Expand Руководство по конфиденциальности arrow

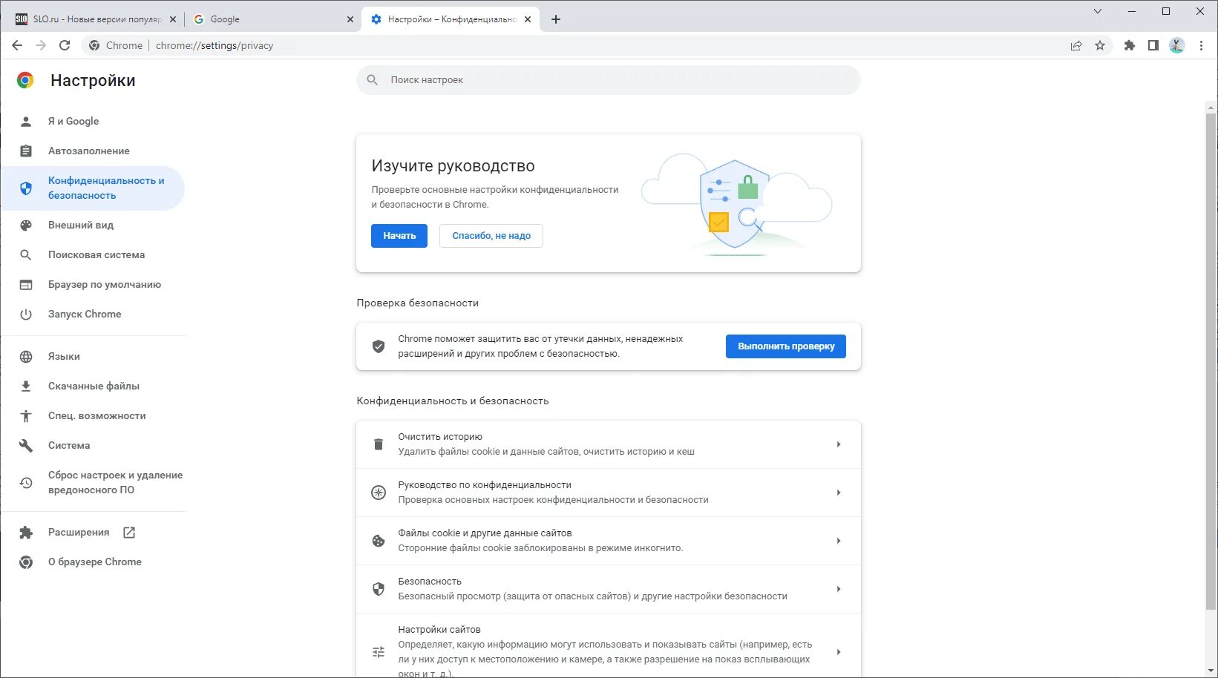tap(839, 493)
